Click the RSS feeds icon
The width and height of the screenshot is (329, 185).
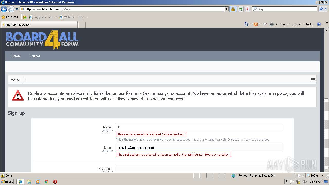pyautogui.click(x=256, y=24)
